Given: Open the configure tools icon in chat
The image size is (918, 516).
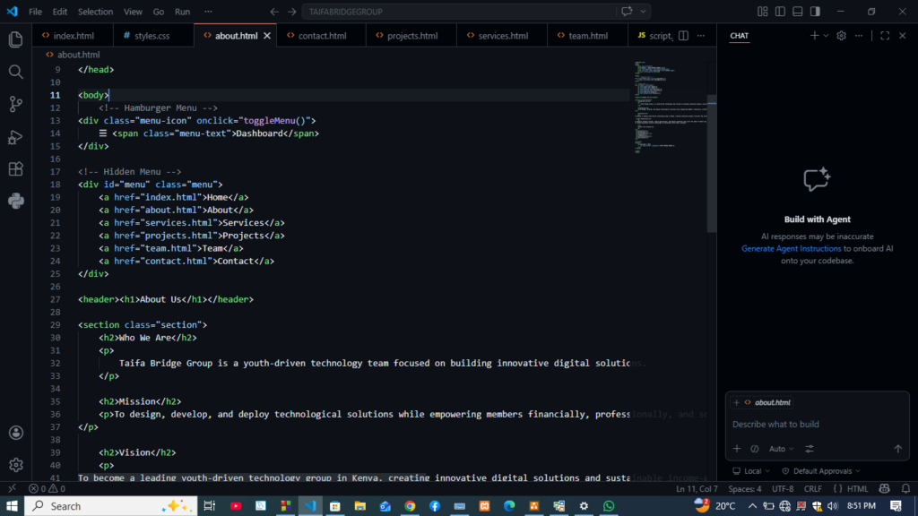Looking at the screenshot, I should click(x=810, y=449).
